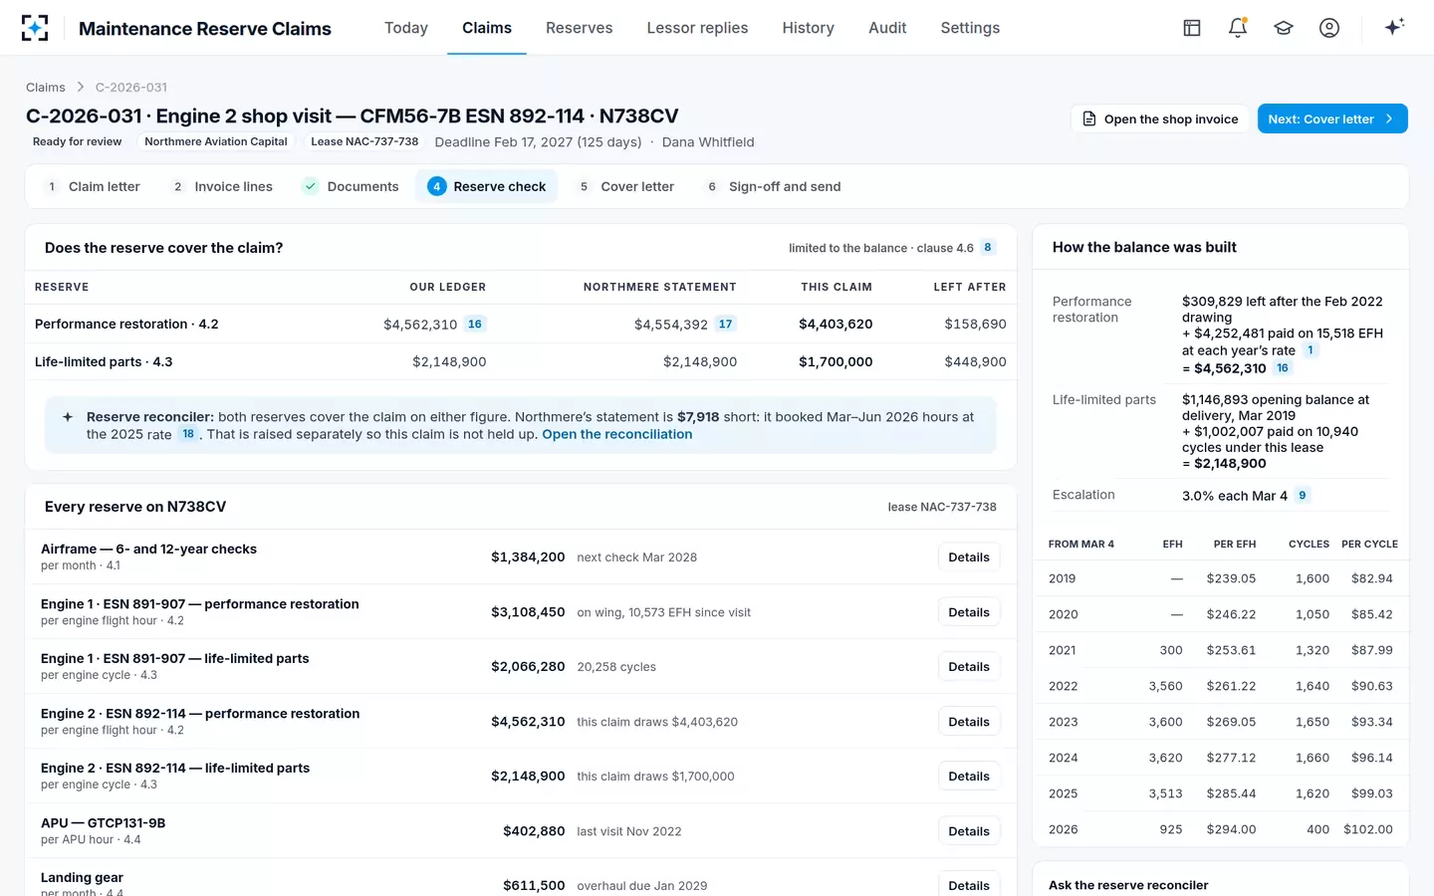Open Details for Engine 2 life-limited parts
The image size is (1434, 896).
click(969, 777)
